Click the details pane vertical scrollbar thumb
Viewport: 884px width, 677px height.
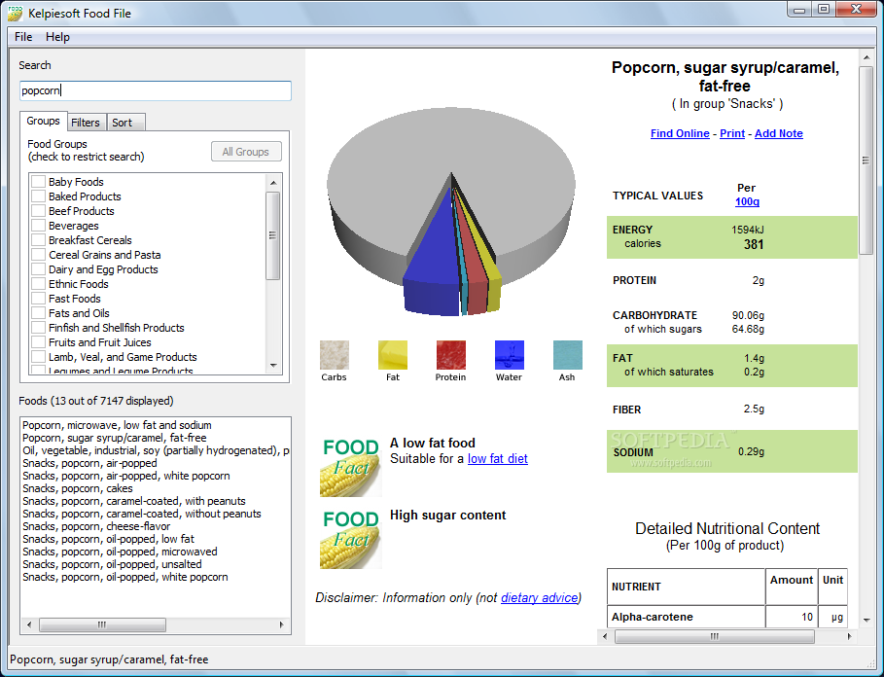click(866, 160)
